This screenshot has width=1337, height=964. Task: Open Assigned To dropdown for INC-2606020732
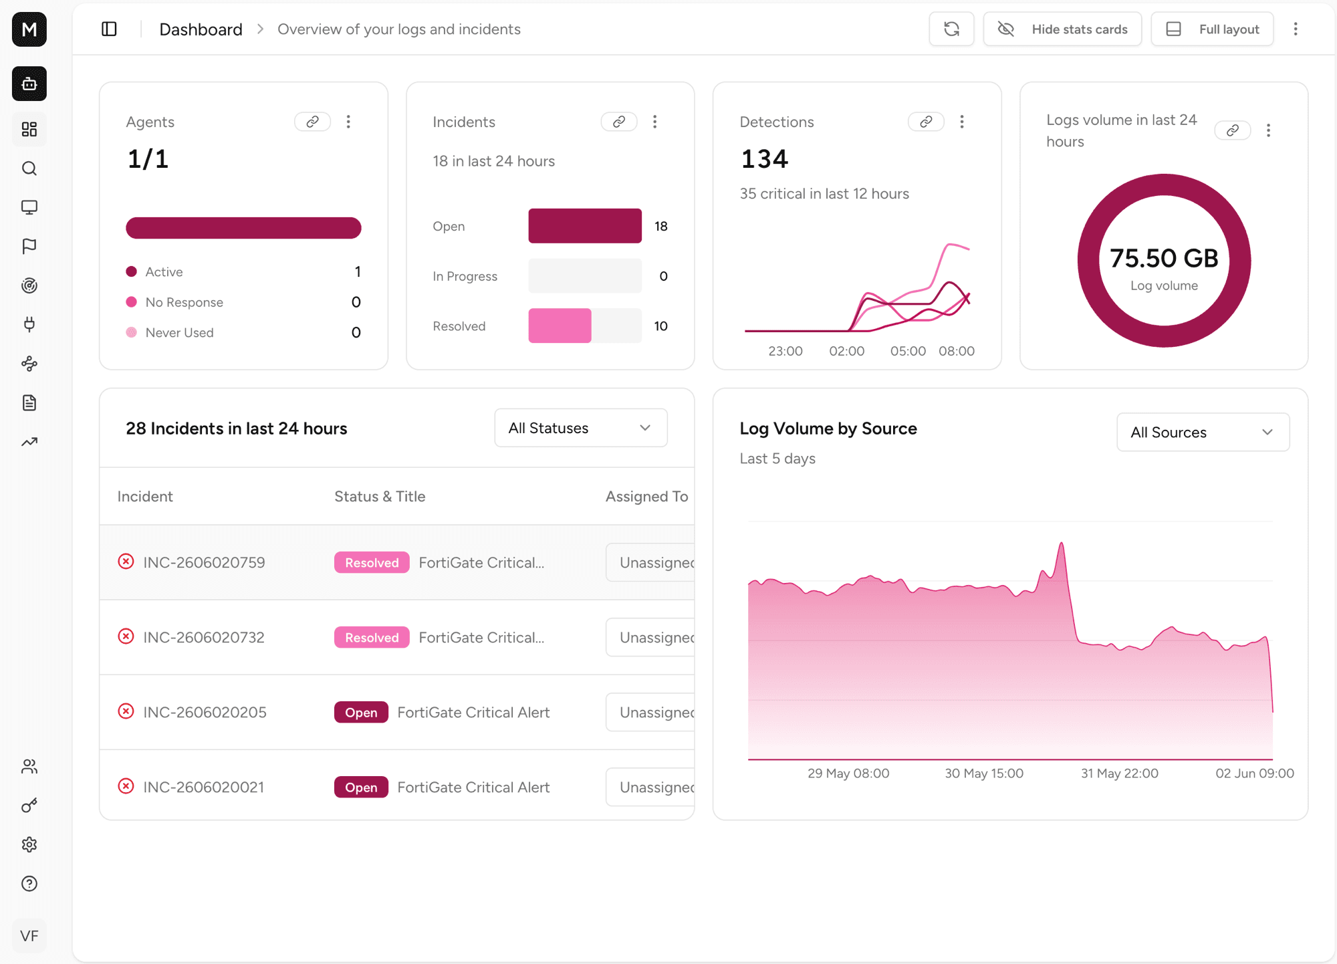(650, 637)
